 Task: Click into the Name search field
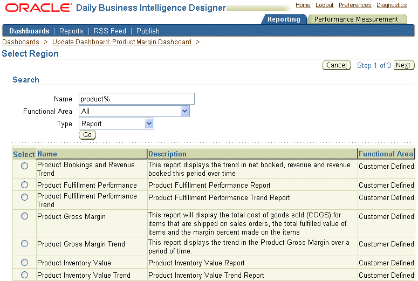[x=136, y=99]
